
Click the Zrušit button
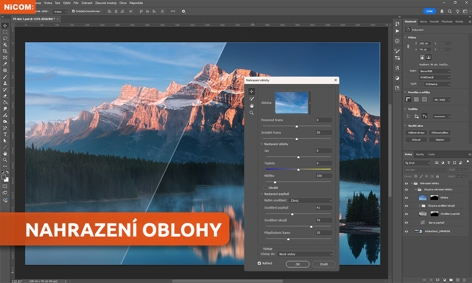pos(323,264)
